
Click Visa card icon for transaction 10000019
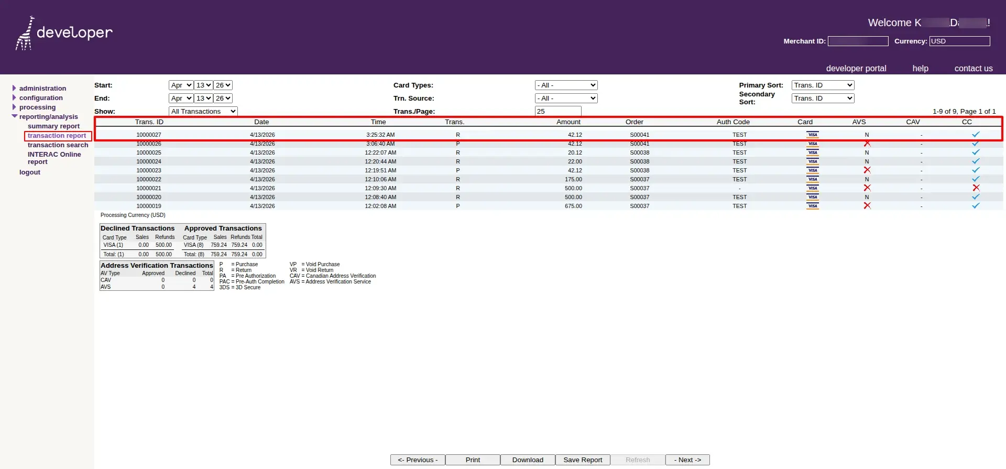[x=813, y=206]
